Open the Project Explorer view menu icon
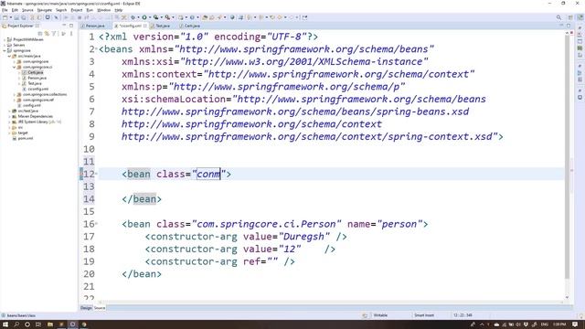585x329 pixels. [71, 34]
